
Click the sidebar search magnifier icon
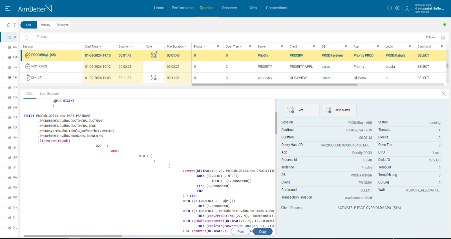pos(8,25)
